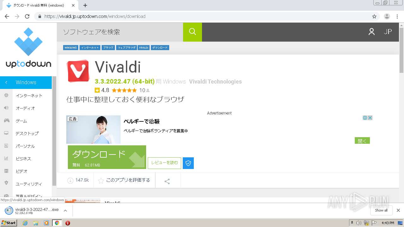The width and height of the screenshot is (404, 227).
Task: Open a new tab with plus button
Action: click(85, 5)
